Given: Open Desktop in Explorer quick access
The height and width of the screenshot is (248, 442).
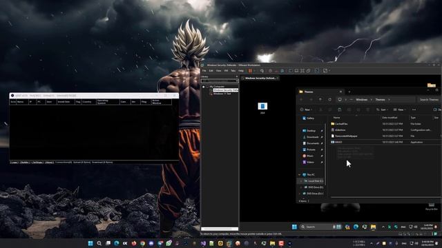Looking at the screenshot, I should pyautogui.click(x=309, y=131).
